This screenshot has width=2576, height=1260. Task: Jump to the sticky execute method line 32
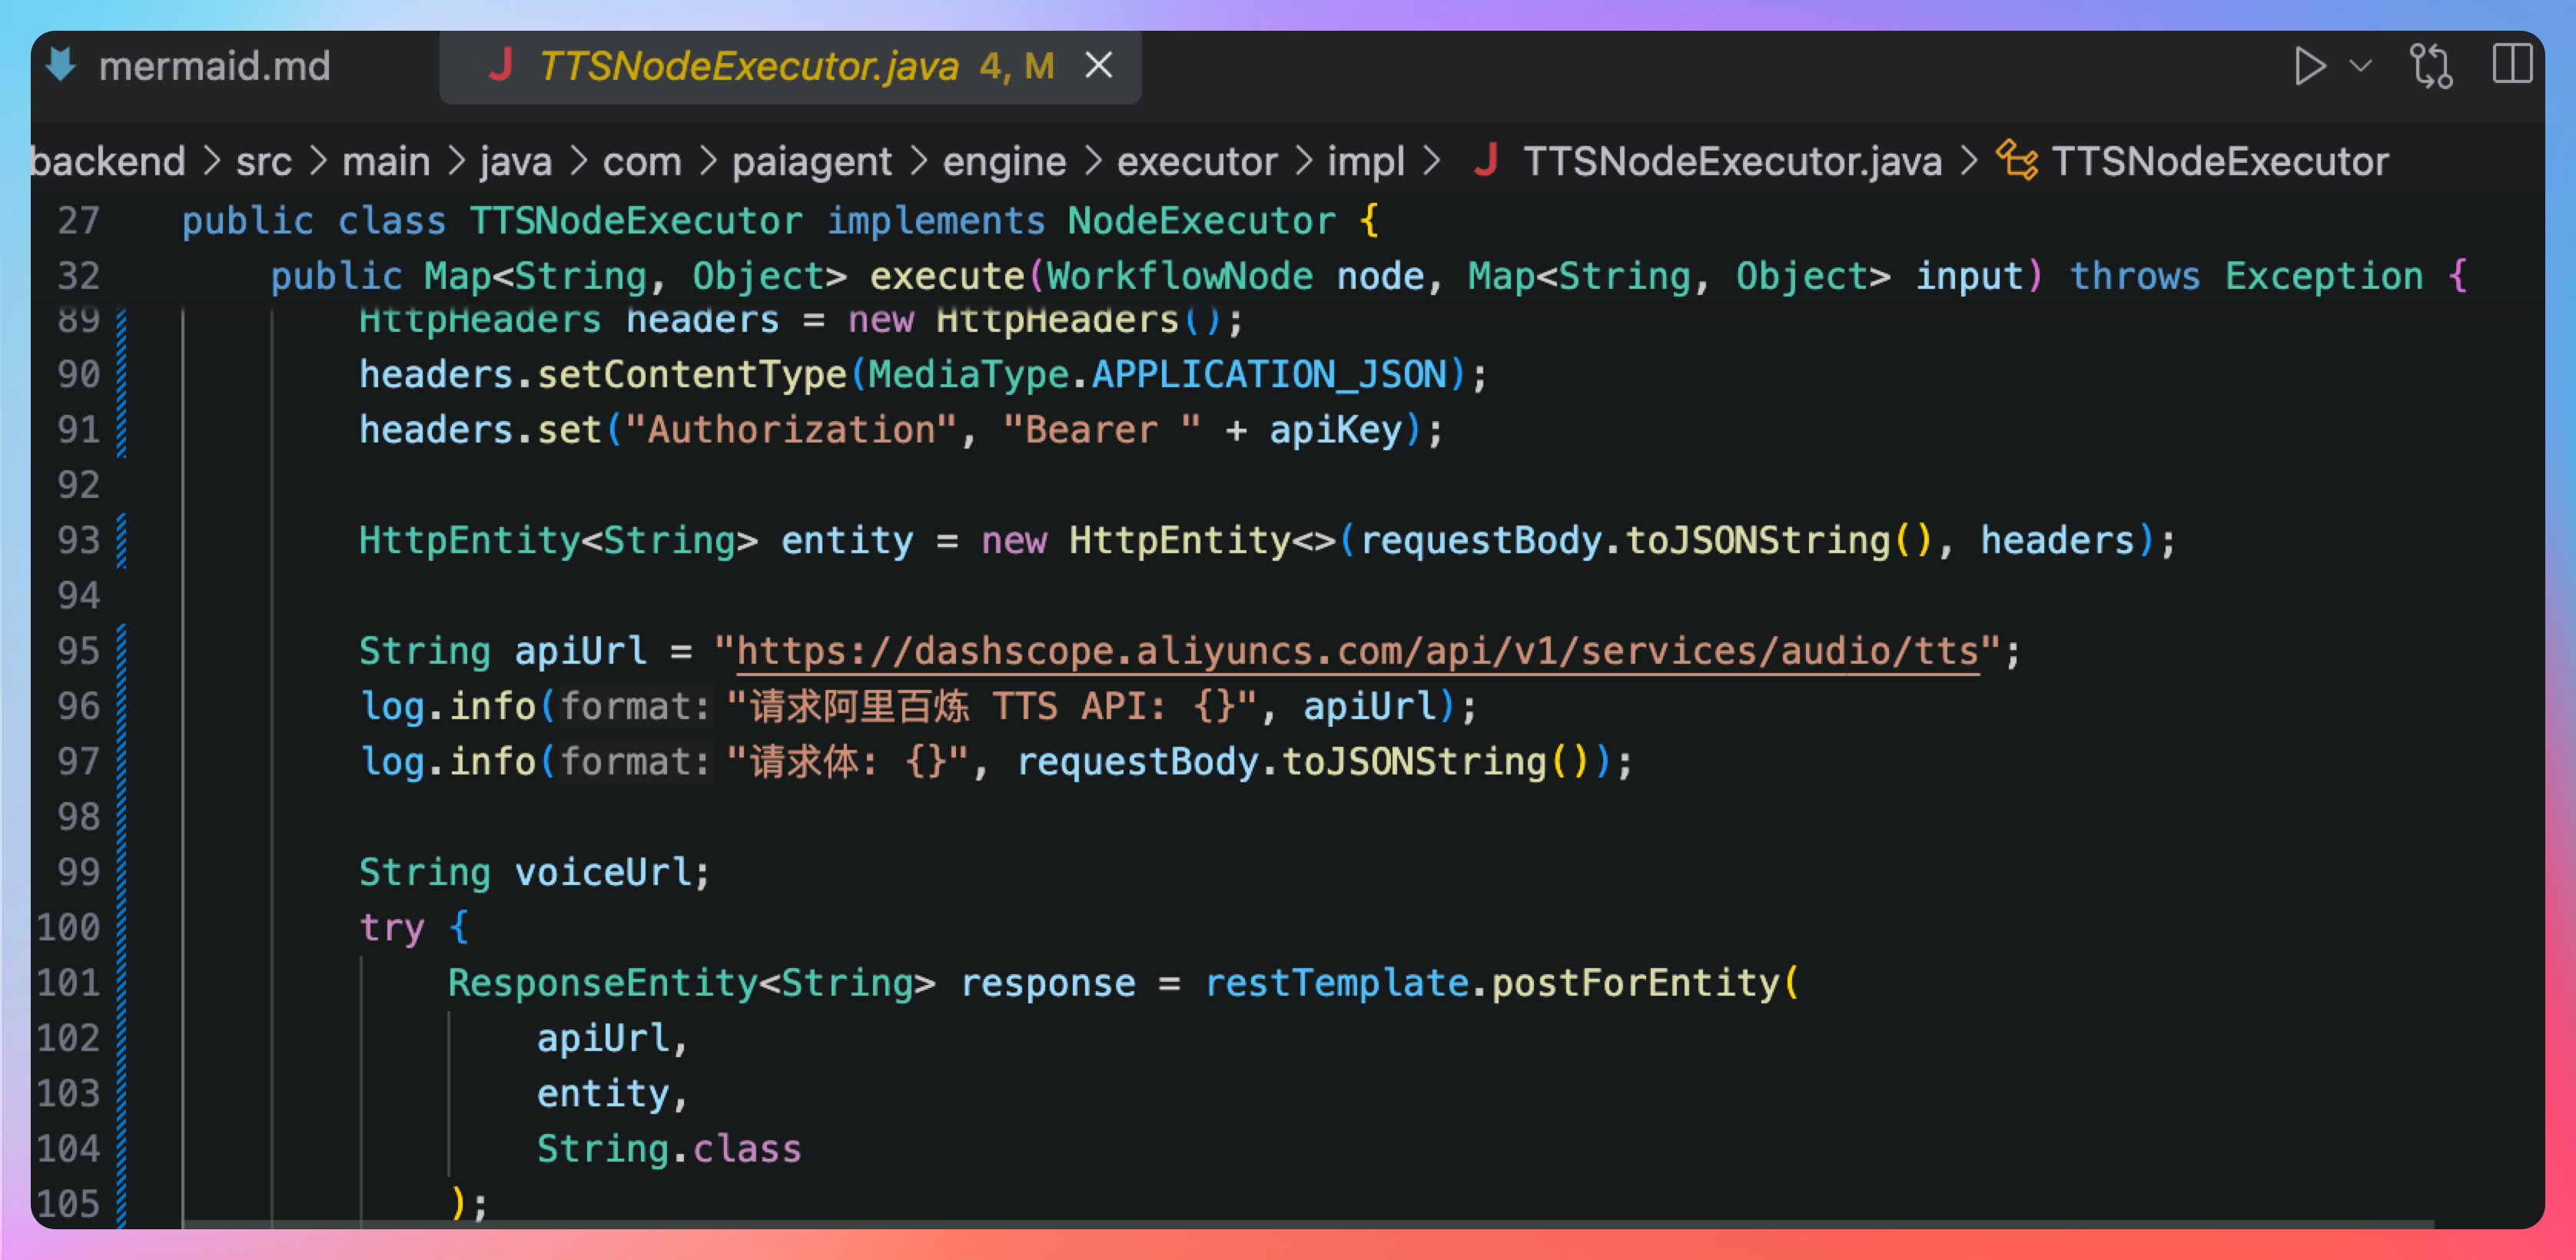pyautogui.click(x=946, y=277)
